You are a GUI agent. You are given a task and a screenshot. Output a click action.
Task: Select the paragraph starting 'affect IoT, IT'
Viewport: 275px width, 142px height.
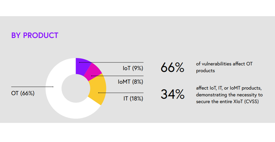coord(228,95)
